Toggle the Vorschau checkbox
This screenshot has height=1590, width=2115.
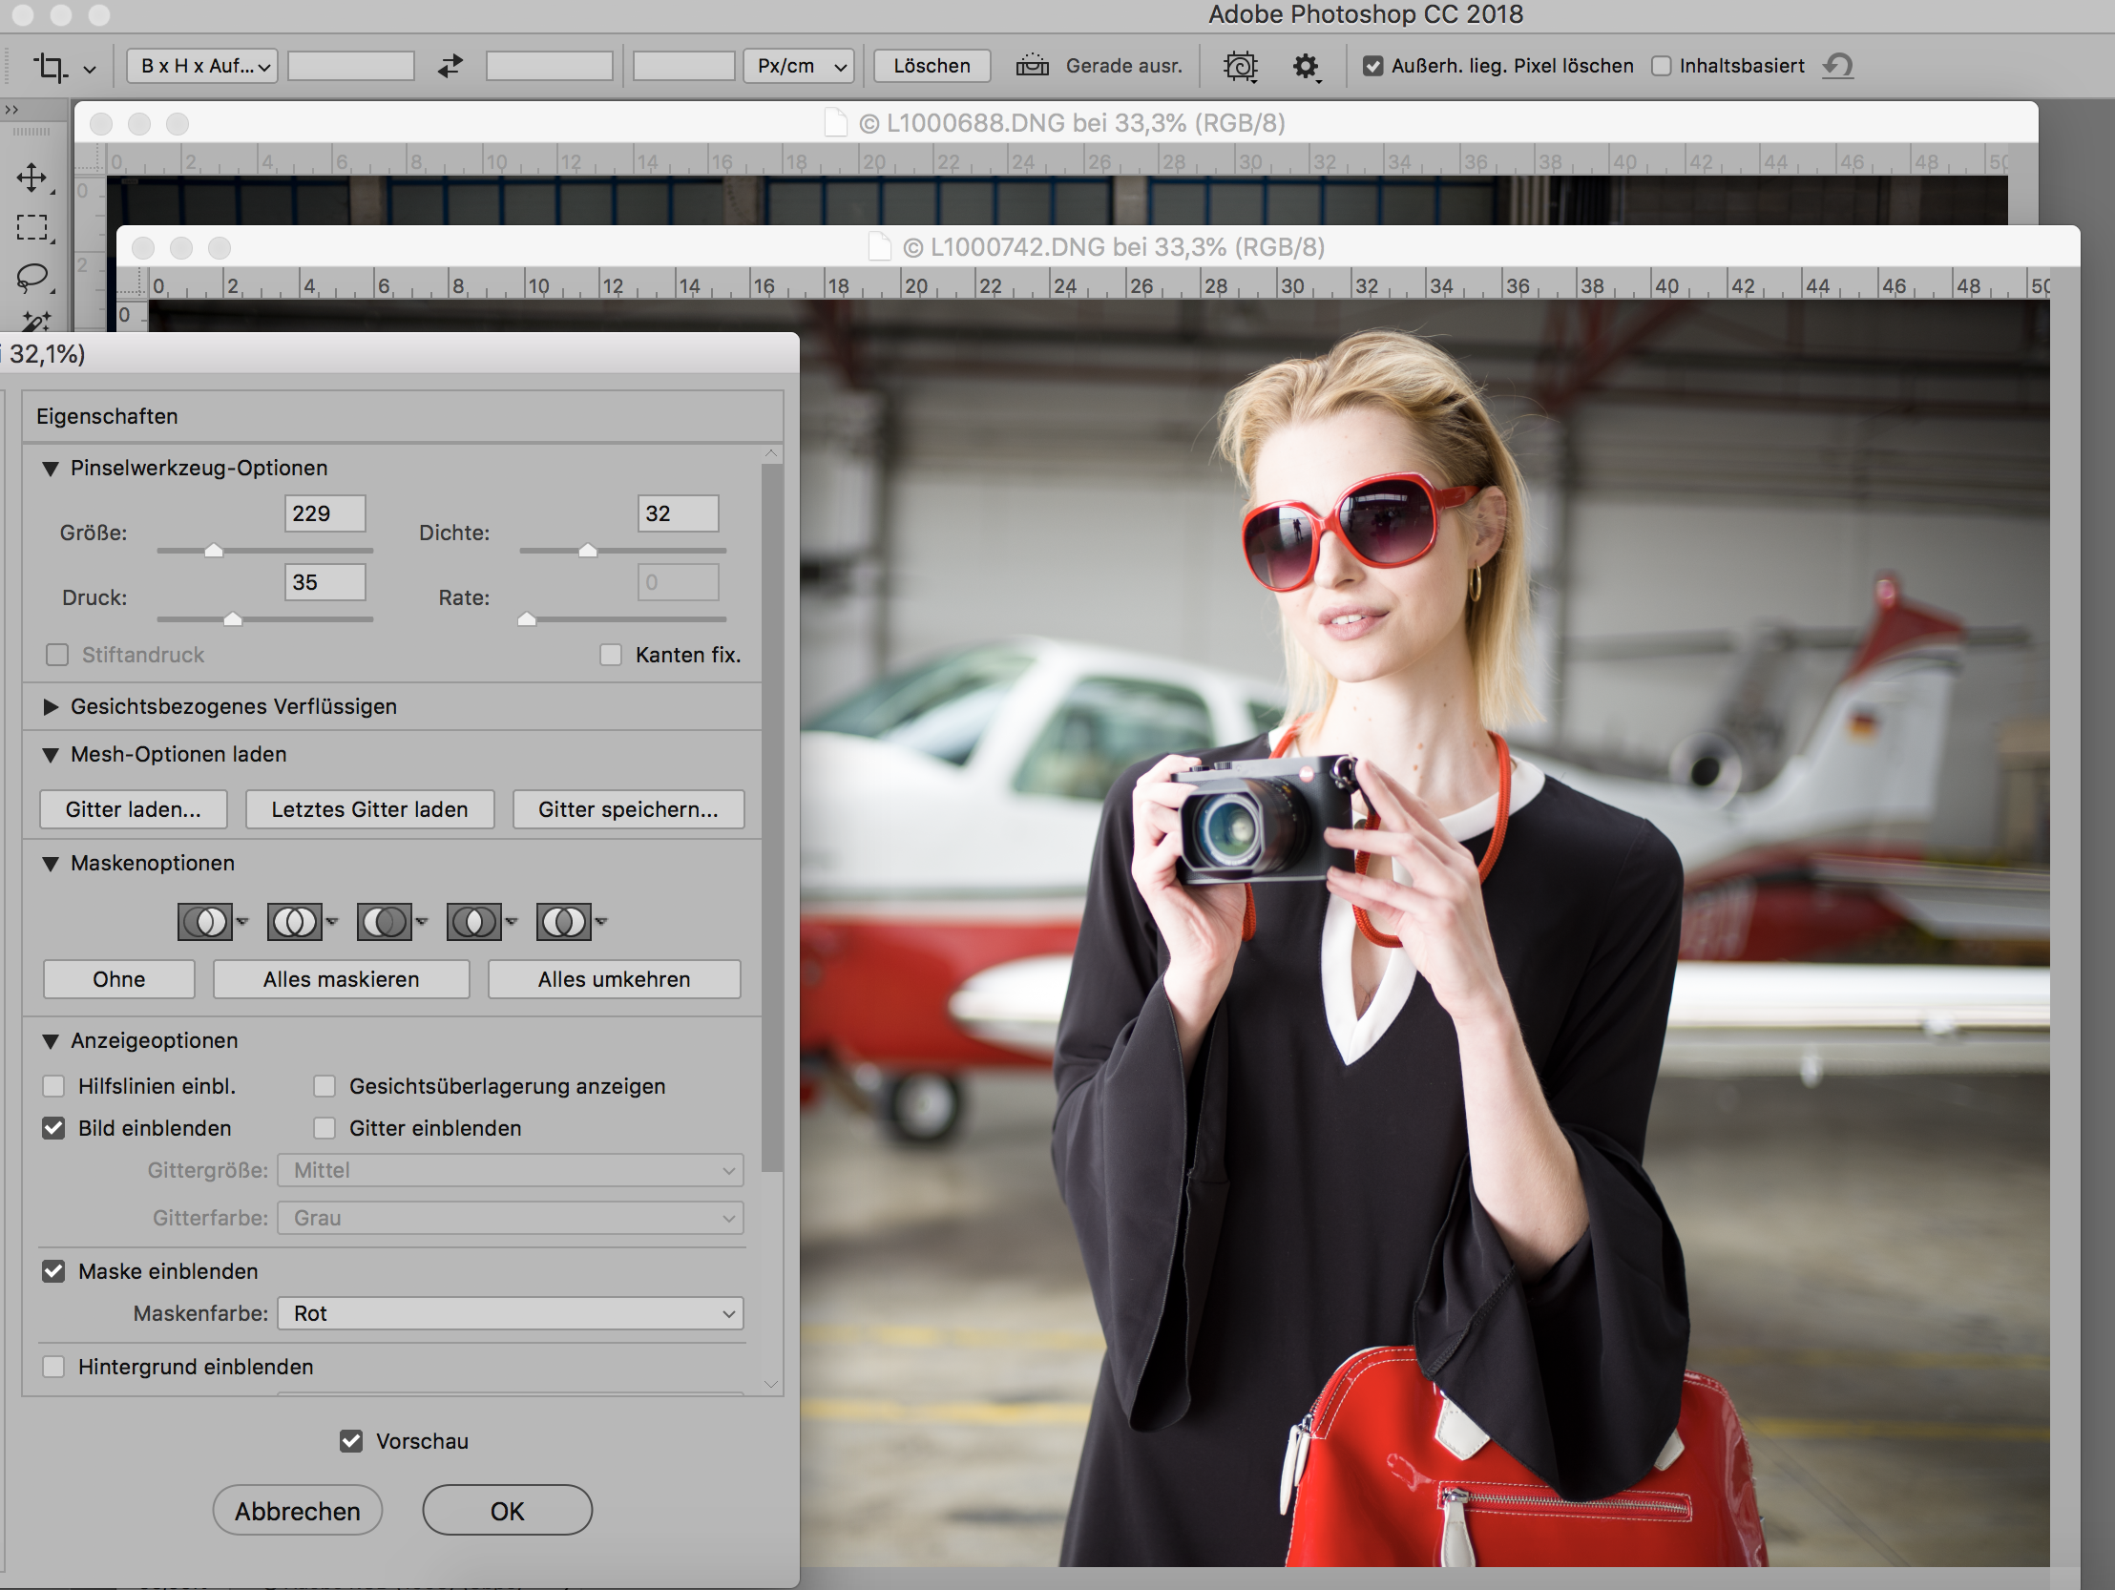[351, 1441]
